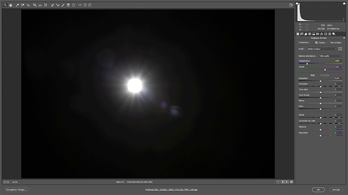Click the Correction du voile slider handle

(x=321, y=124)
